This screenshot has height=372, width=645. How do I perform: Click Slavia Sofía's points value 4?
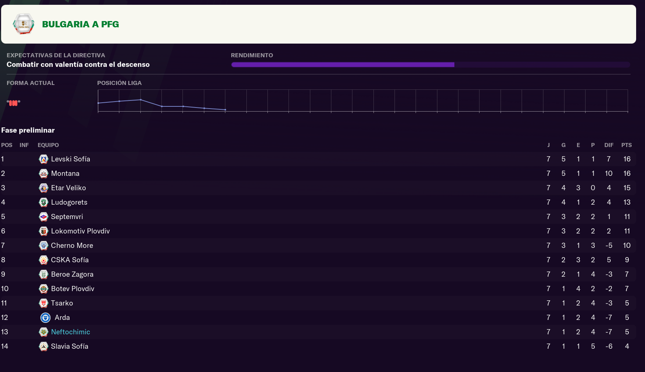pyautogui.click(x=627, y=347)
